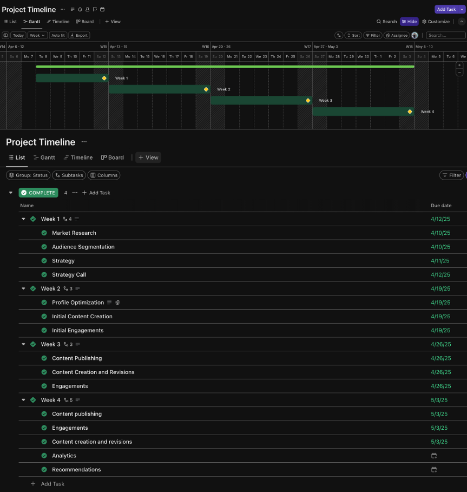Click the subtasks icon left of Sort
Image resolution: width=467 pixels, height=492 pixels.
(x=339, y=36)
